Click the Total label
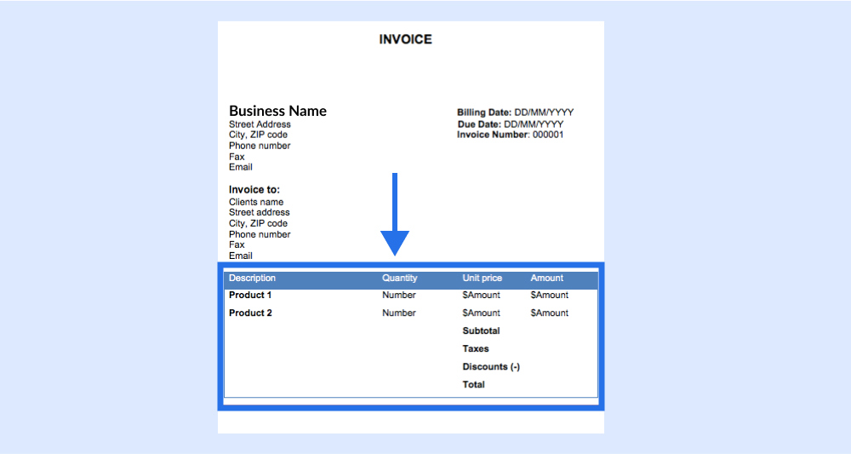Image resolution: width=851 pixels, height=454 pixels. (x=473, y=384)
